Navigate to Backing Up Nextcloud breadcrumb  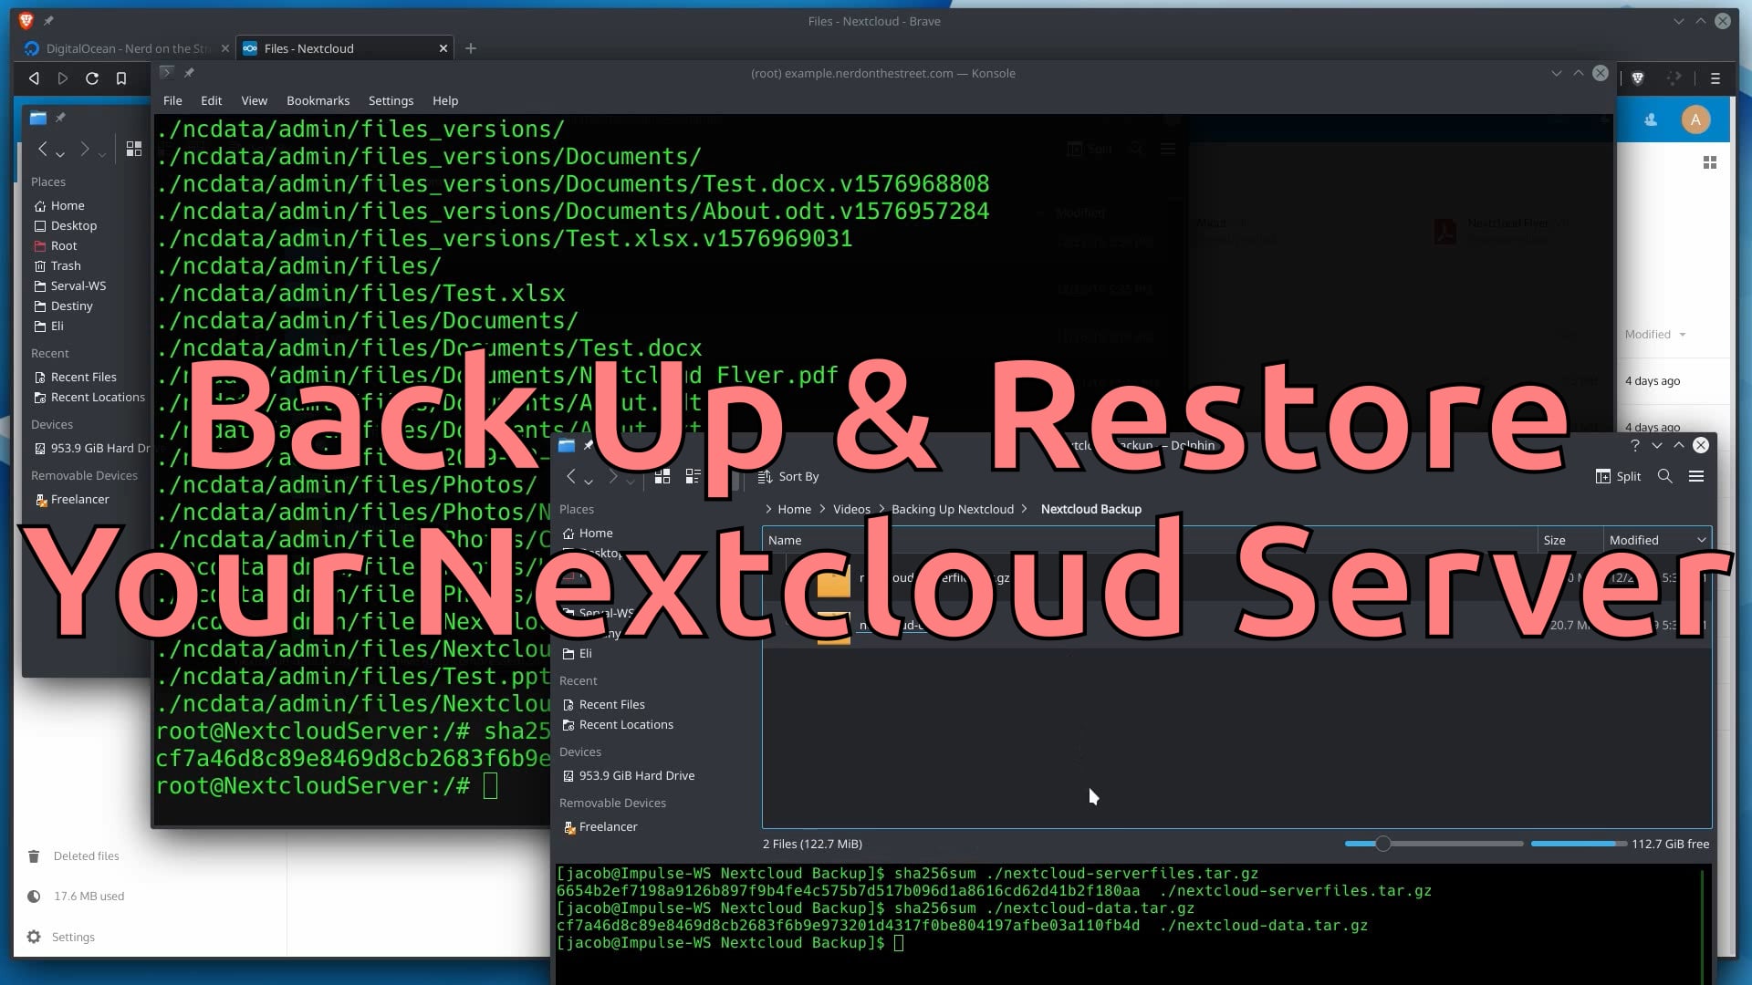pyautogui.click(x=953, y=509)
